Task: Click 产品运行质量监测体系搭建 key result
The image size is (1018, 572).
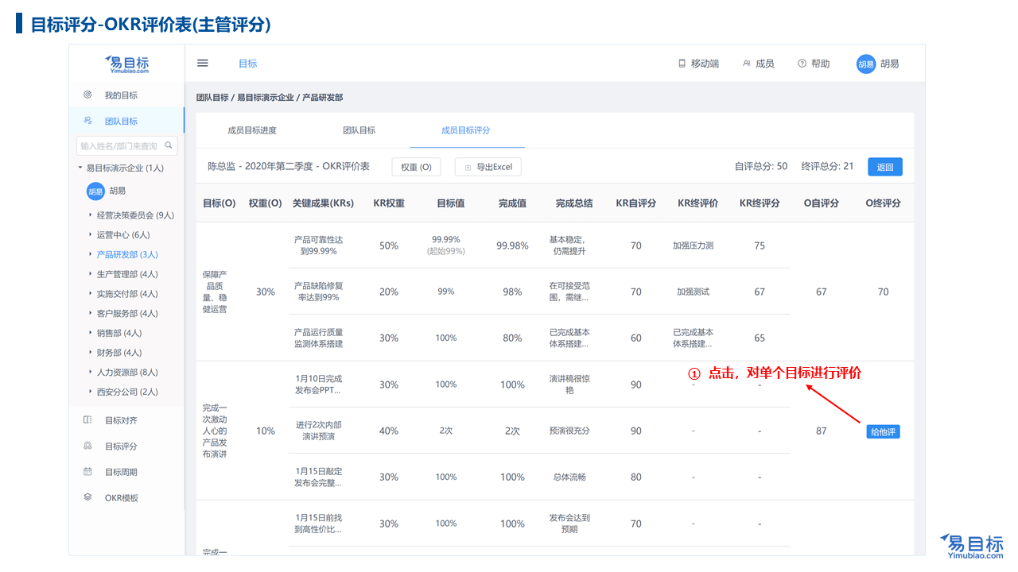Action: pyautogui.click(x=318, y=338)
